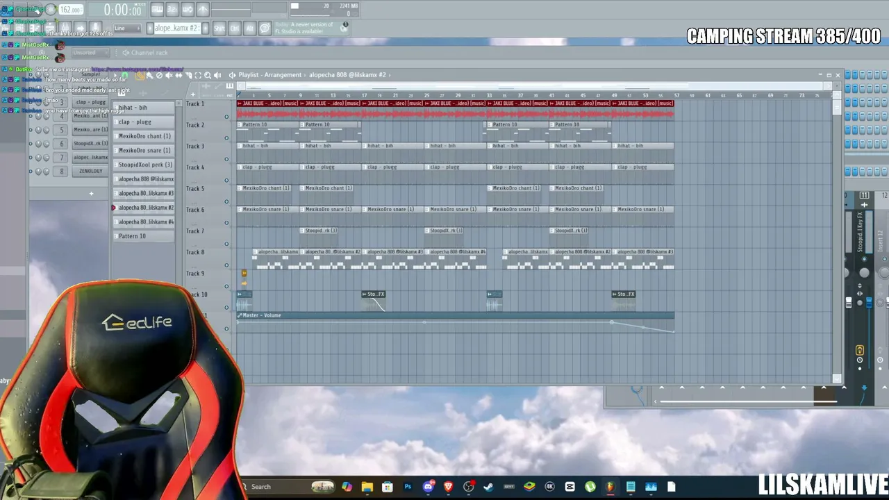Click the Ctrl modifier button
This screenshot has width=889, height=500.
[x=234, y=28]
